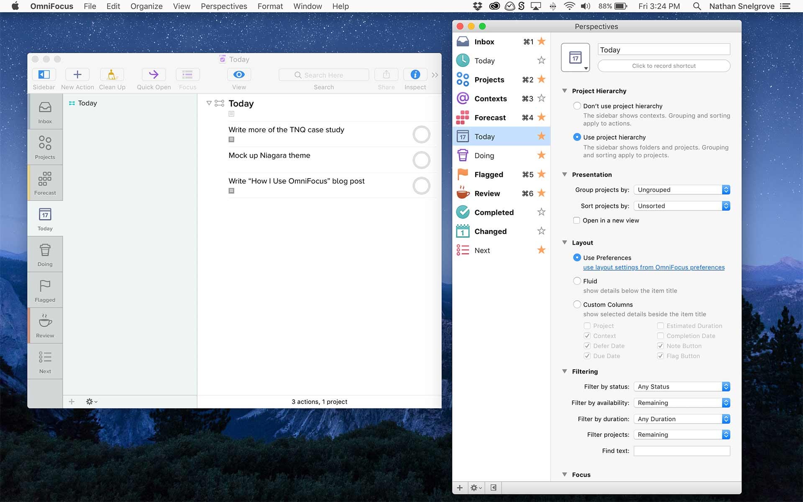Select Next tab in main window sidebar
The height and width of the screenshot is (502, 803).
tap(45, 361)
